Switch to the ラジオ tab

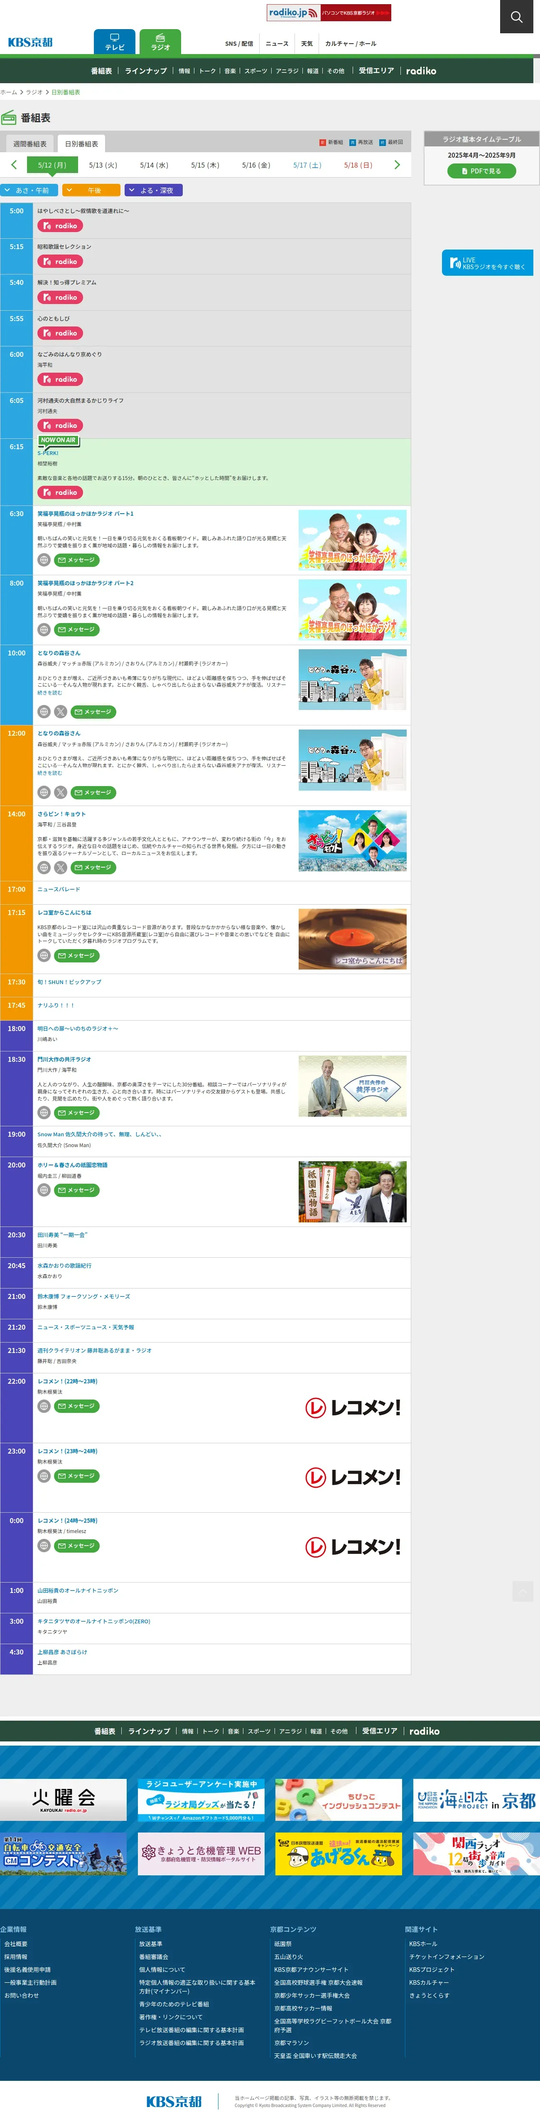pos(160,42)
